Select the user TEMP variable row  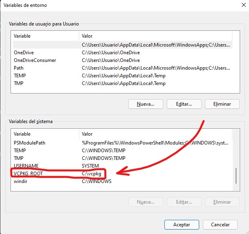click(x=123, y=76)
